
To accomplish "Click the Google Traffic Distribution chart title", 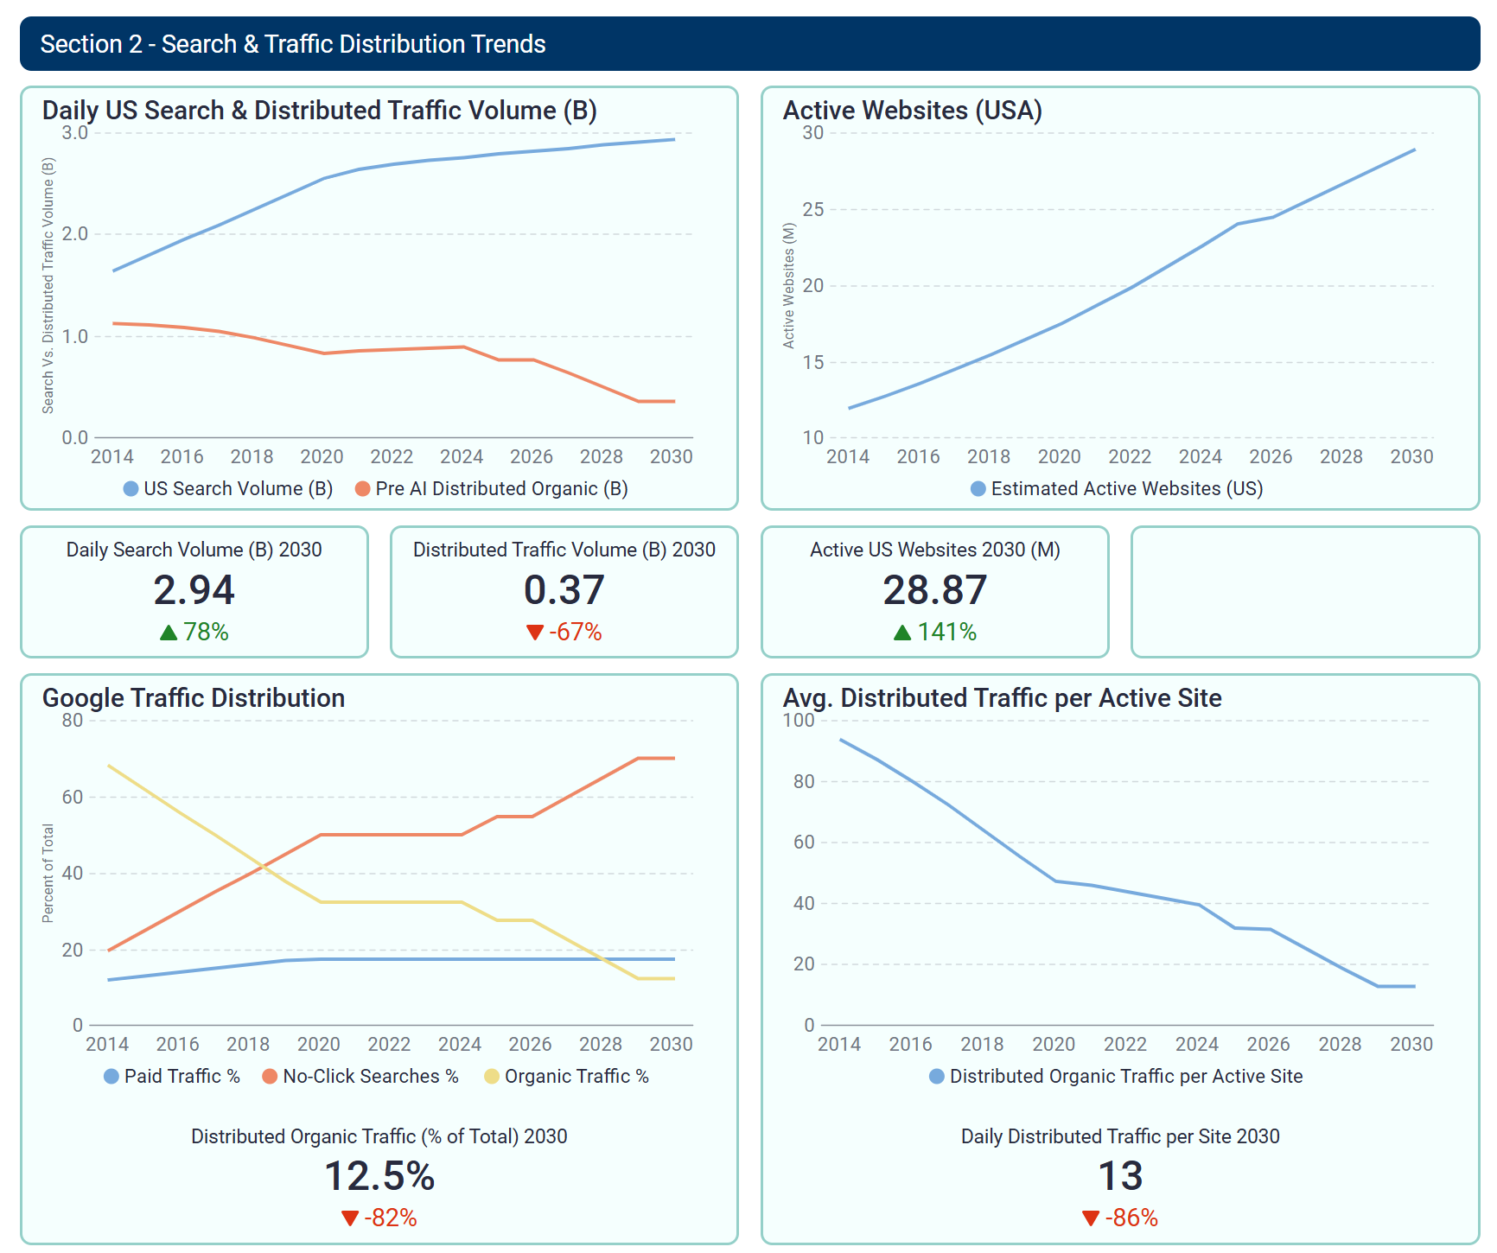I will coord(194,698).
